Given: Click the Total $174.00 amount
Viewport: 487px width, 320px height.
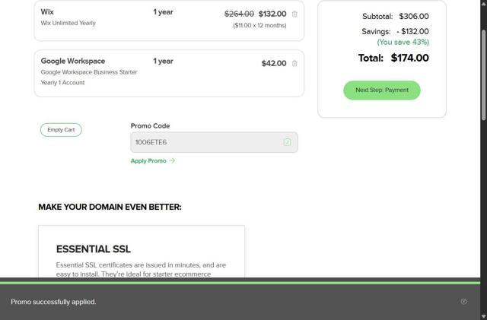Looking at the screenshot, I should (409, 58).
